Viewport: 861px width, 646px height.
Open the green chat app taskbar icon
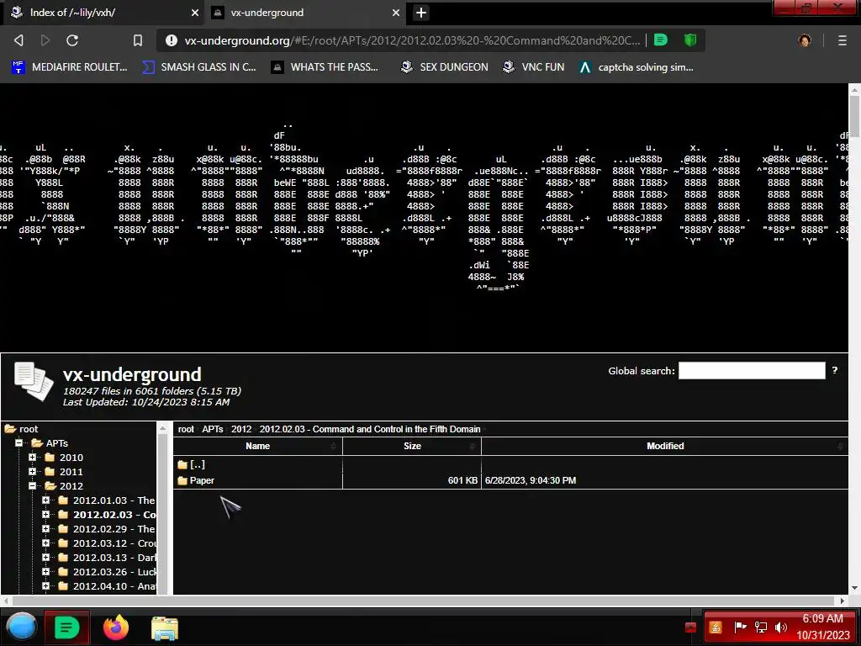pyautogui.click(x=67, y=627)
